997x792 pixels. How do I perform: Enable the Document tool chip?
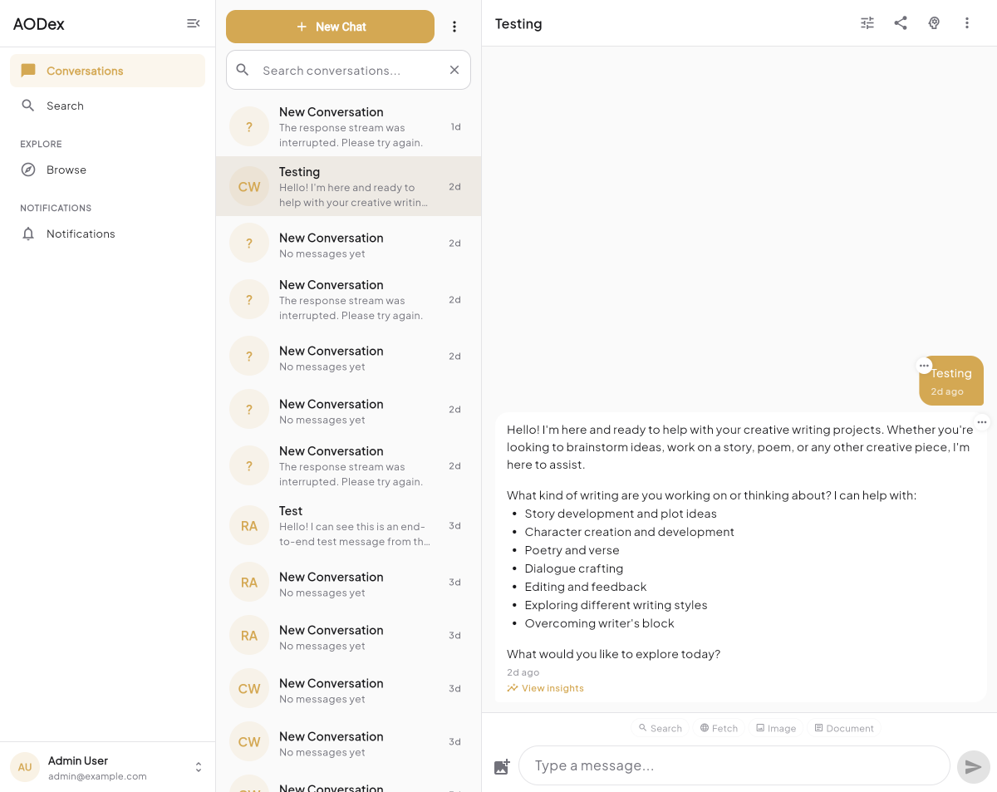point(843,728)
